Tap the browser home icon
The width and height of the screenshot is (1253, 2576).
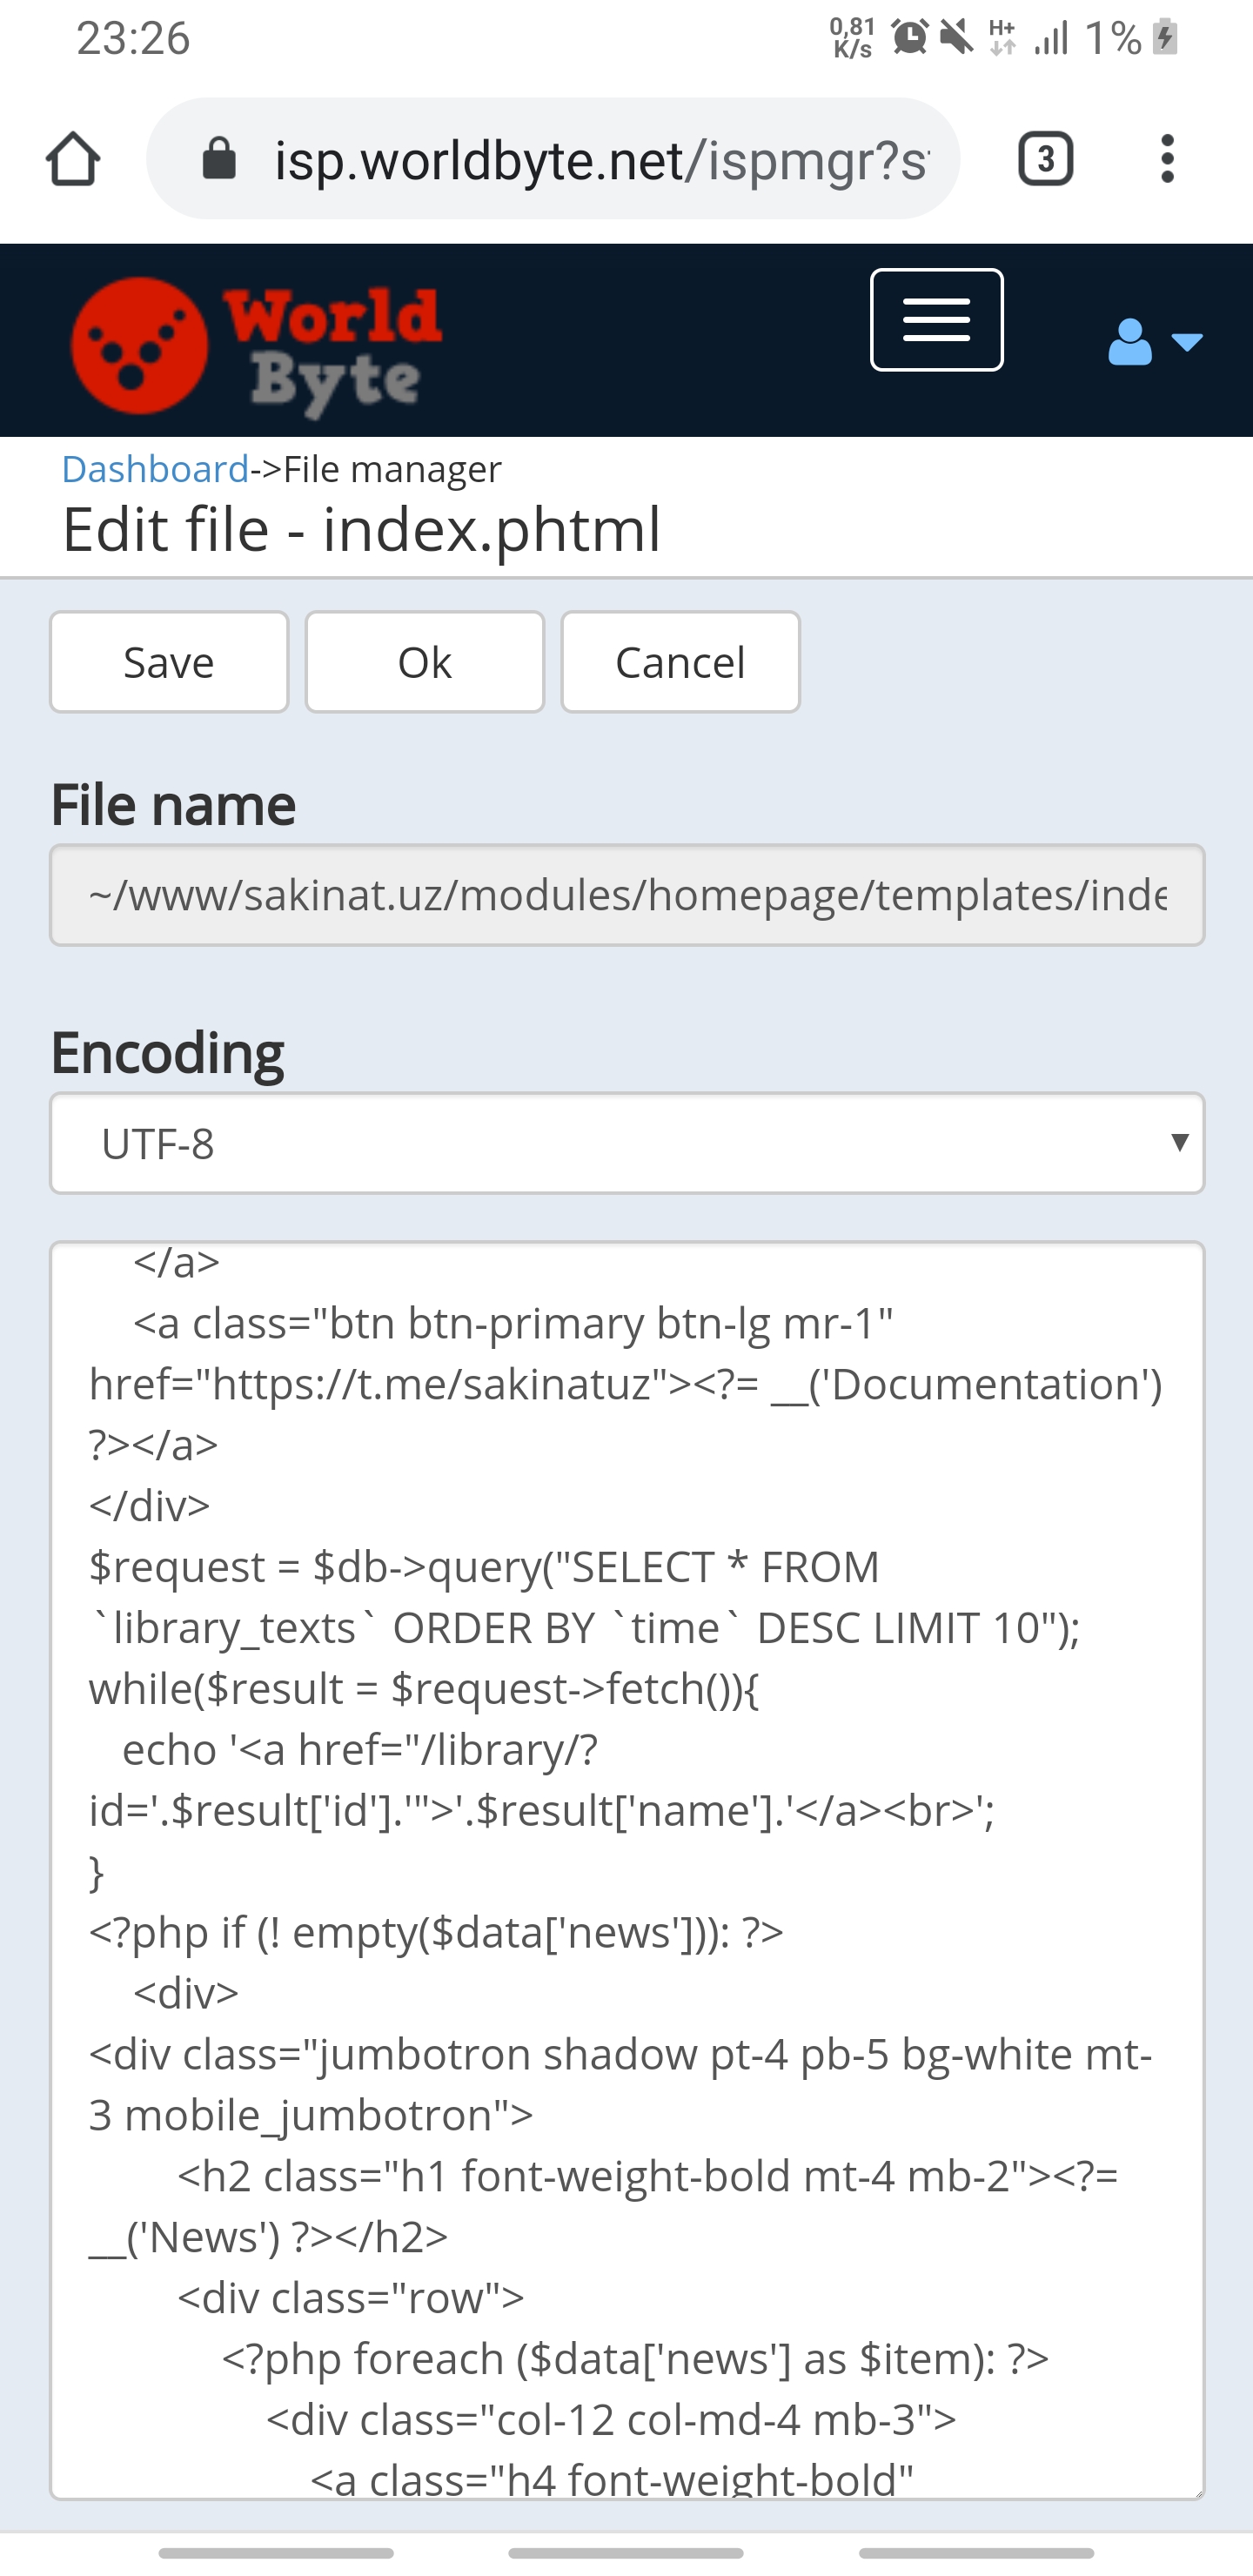73,159
